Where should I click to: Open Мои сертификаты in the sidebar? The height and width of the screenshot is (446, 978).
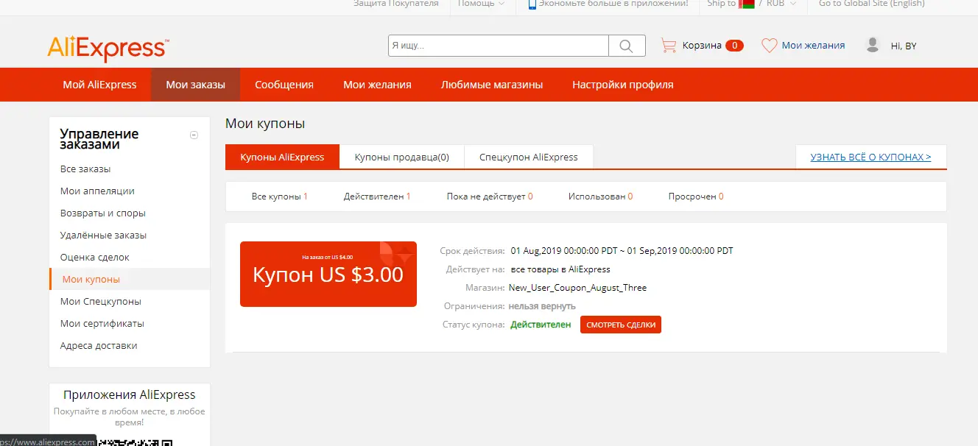pyautogui.click(x=102, y=323)
